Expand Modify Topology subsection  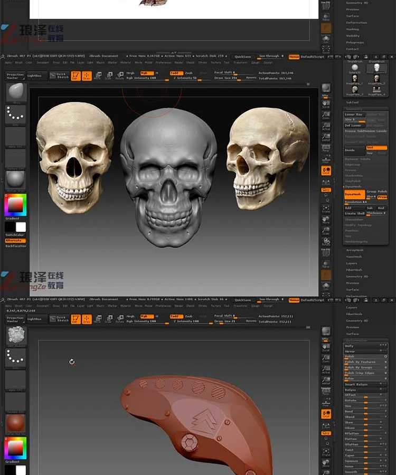(x=358, y=225)
